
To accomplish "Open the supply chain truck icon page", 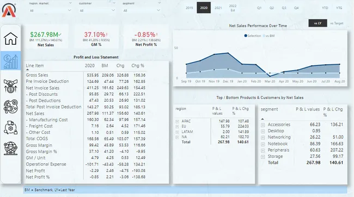I will 10,127.
